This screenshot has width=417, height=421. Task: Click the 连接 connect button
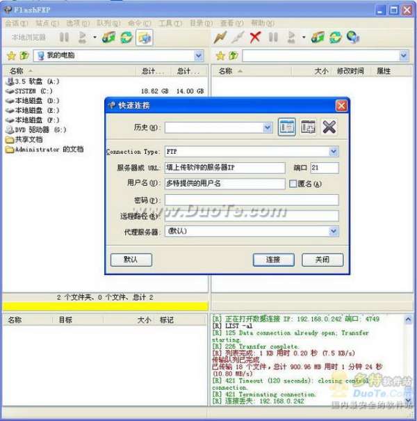point(274,260)
